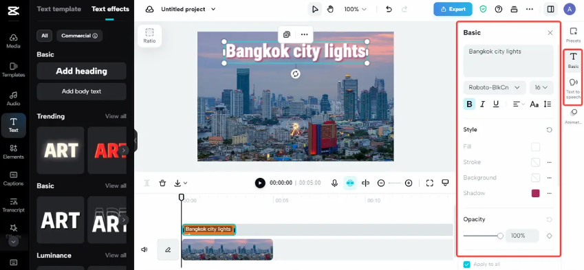Toggle Bold text formatting
Screen dimensions: 584x270
[x=469, y=104]
